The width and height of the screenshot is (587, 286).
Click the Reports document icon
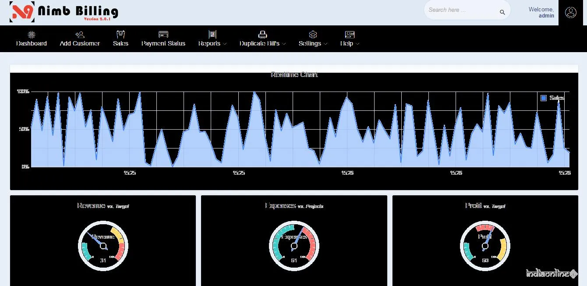[x=212, y=35]
